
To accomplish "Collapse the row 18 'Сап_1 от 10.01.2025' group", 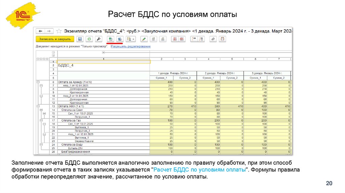I will pyautogui.click(x=44, y=124).
